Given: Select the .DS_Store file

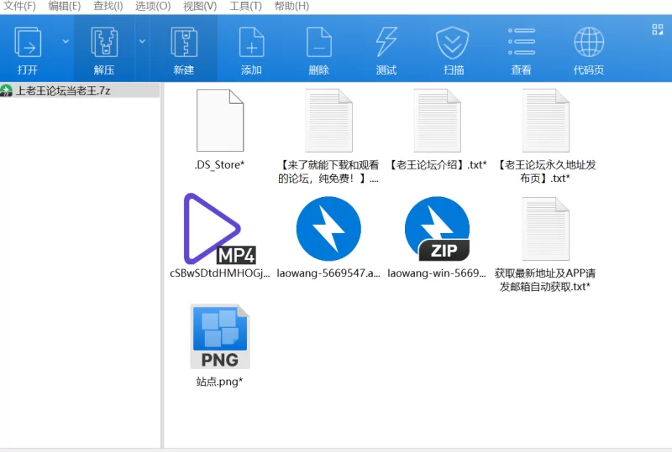Looking at the screenshot, I should point(220,120).
